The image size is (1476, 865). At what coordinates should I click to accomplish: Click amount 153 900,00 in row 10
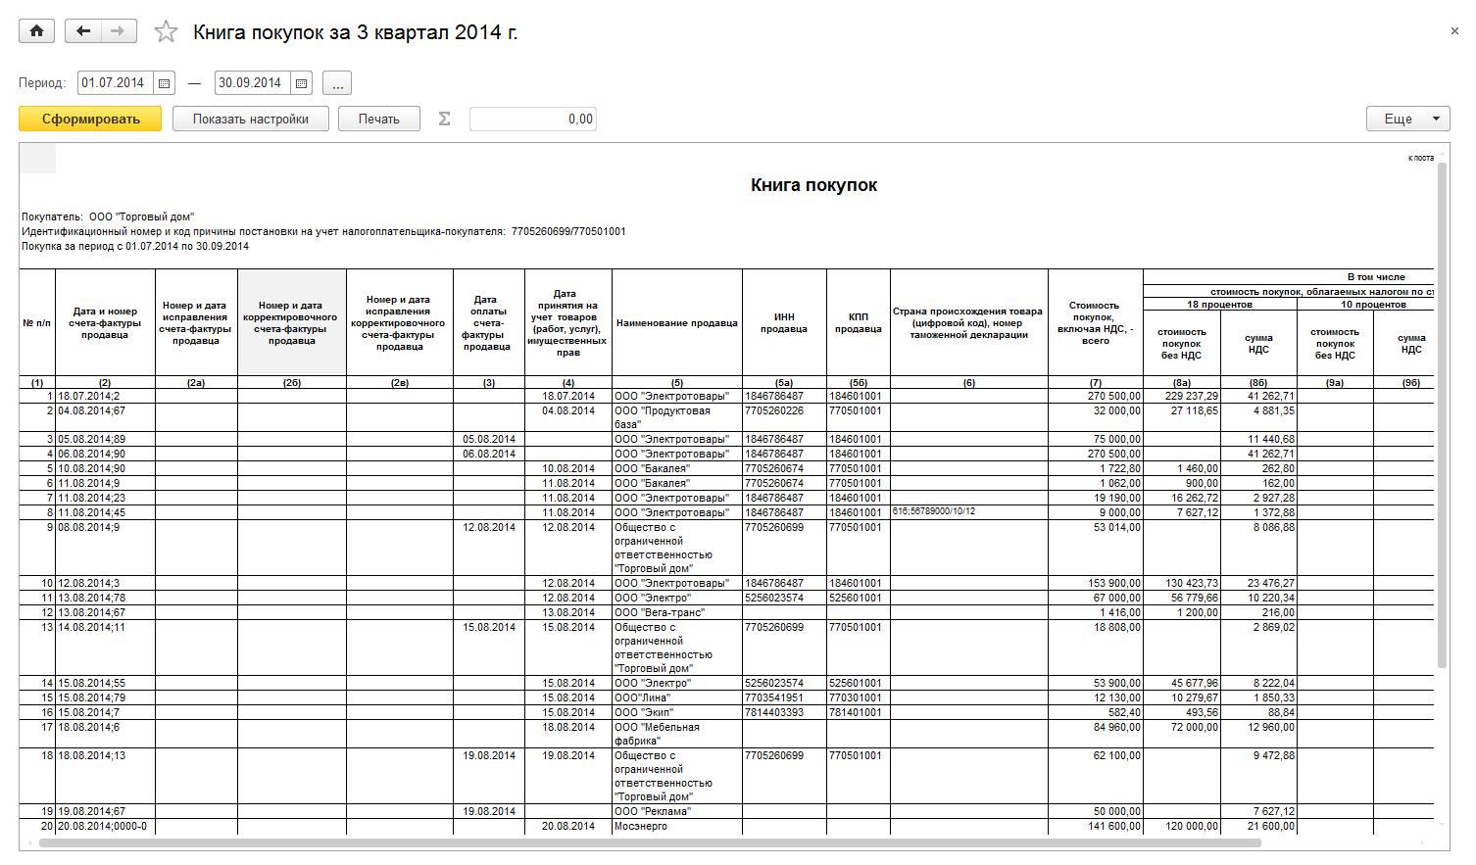(x=1096, y=583)
